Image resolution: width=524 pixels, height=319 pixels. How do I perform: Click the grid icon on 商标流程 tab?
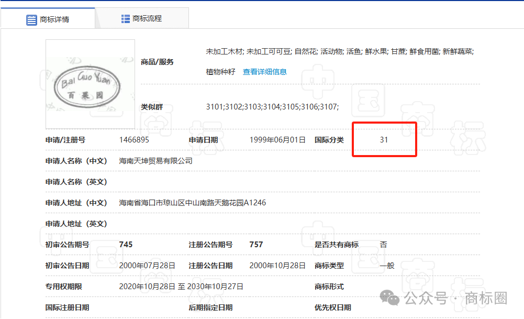(x=125, y=18)
